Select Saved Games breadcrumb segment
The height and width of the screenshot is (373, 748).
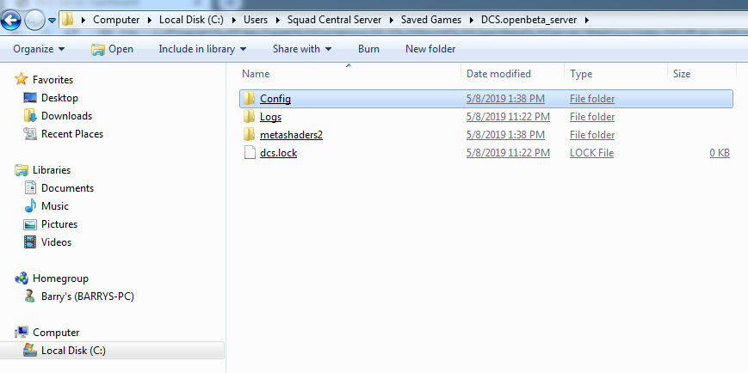point(431,20)
